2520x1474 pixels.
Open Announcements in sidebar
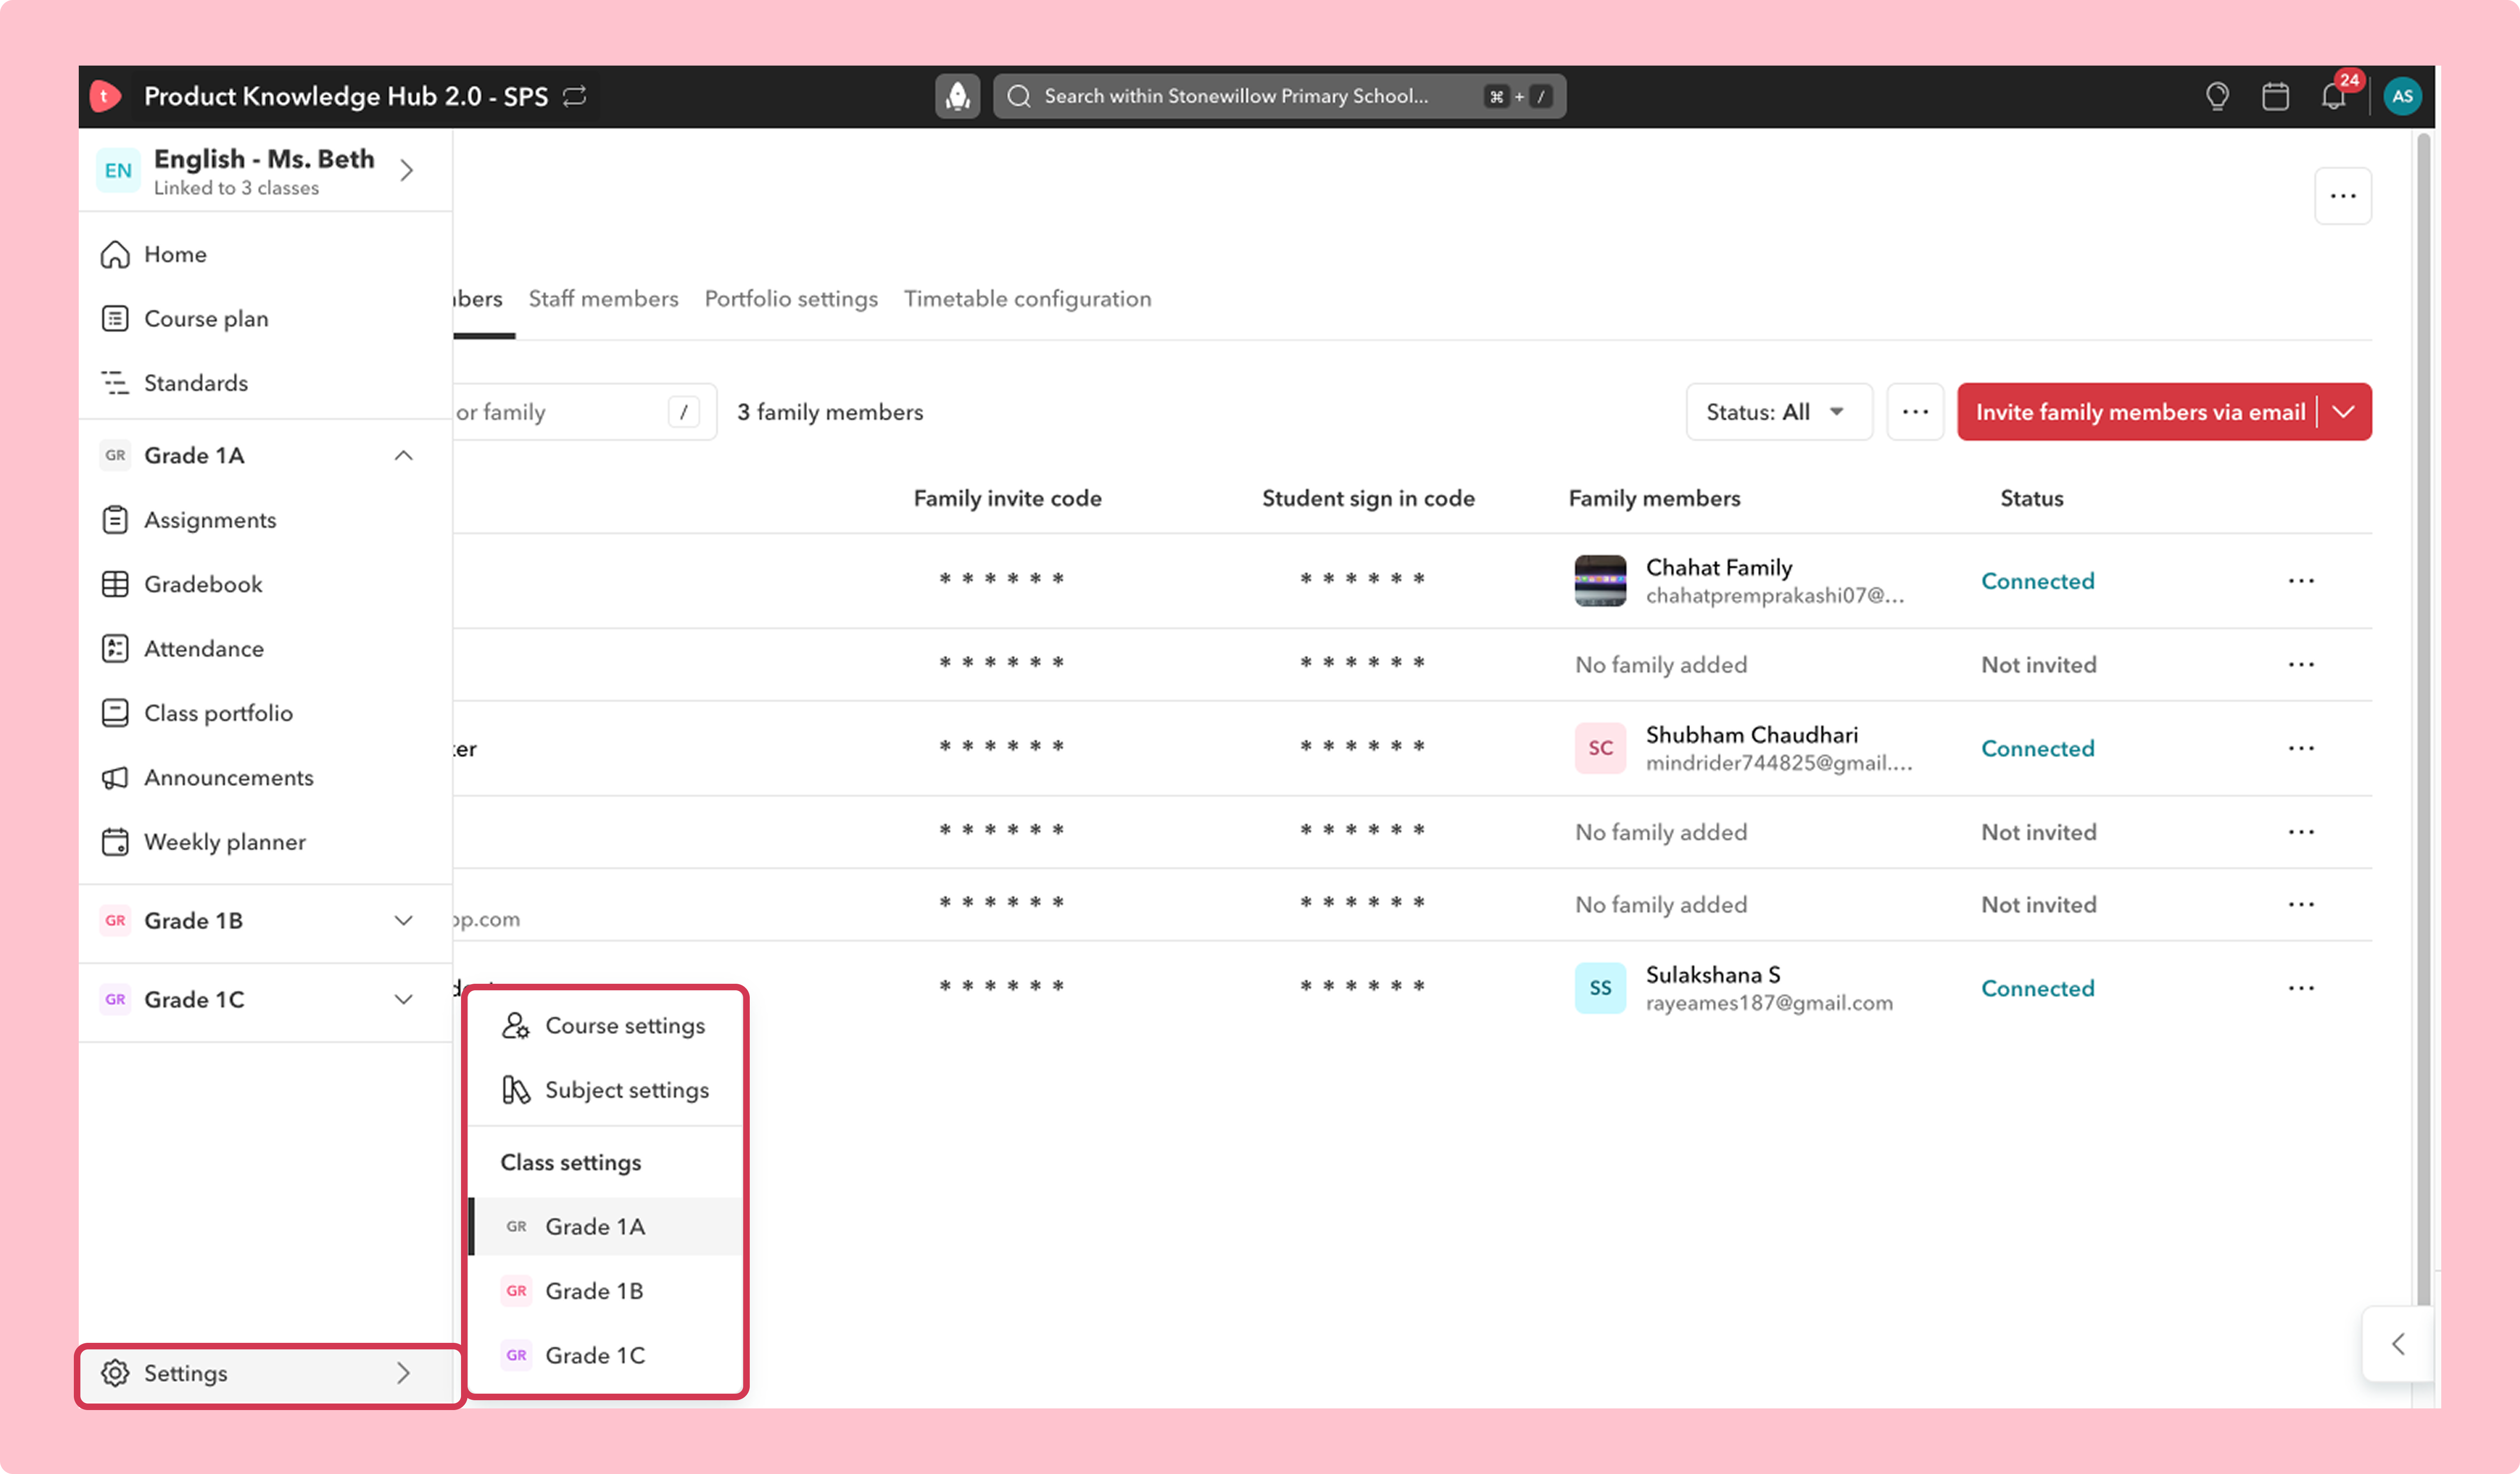pyautogui.click(x=265, y=778)
